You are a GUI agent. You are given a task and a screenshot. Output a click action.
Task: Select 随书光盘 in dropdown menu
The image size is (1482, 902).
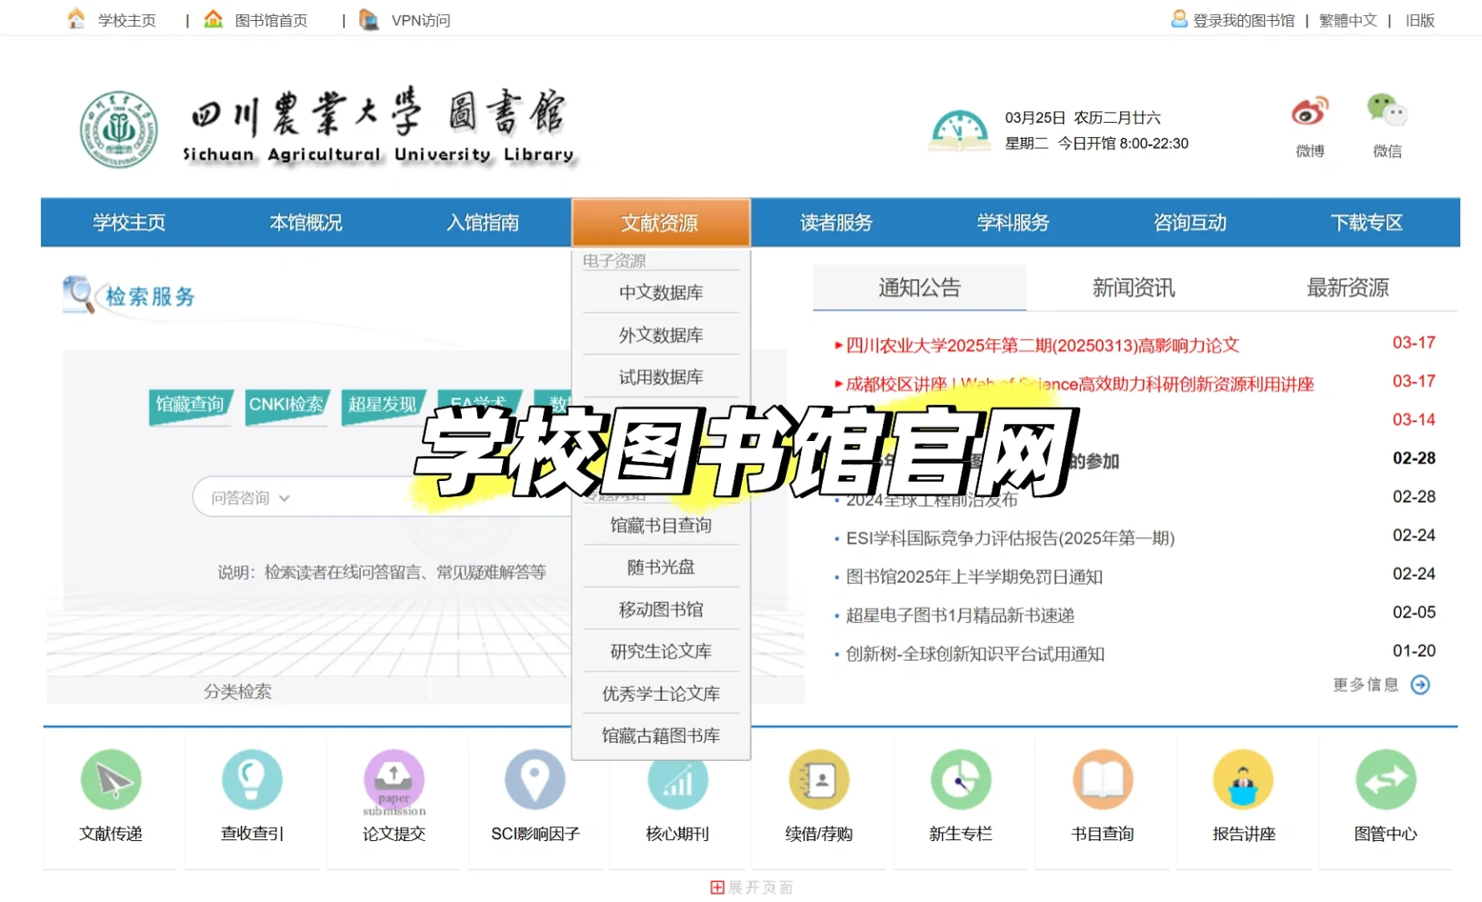(661, 567)
